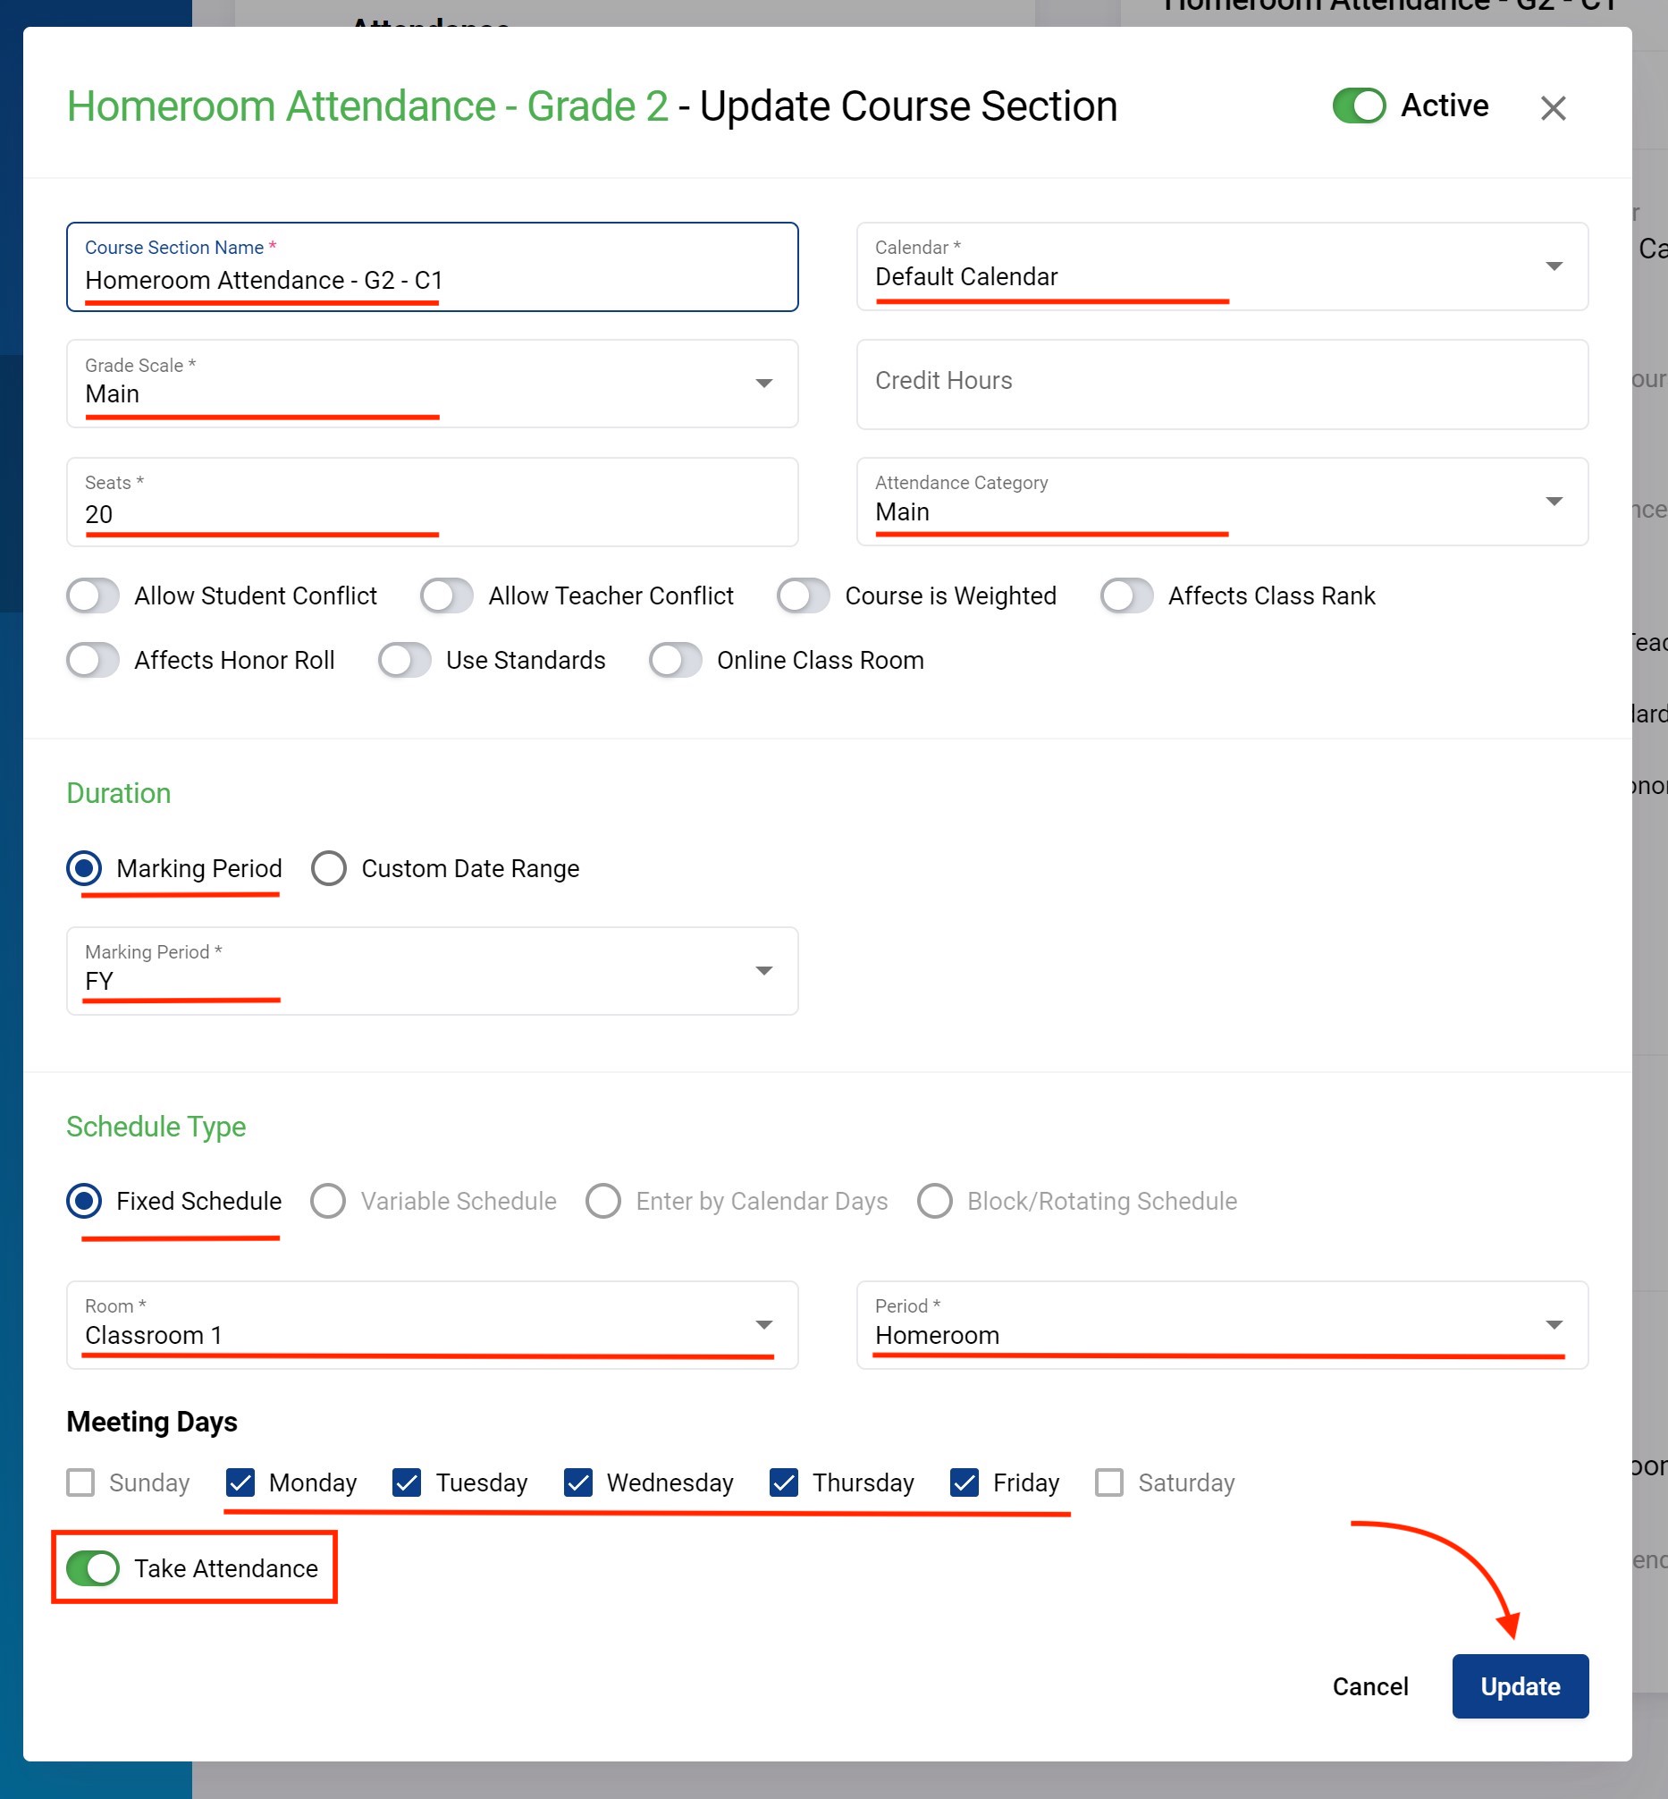This screenshot has height=1799, width=1668.
Task: Enable the Online Class Room toggle
Action: click(x=675, y=660)
